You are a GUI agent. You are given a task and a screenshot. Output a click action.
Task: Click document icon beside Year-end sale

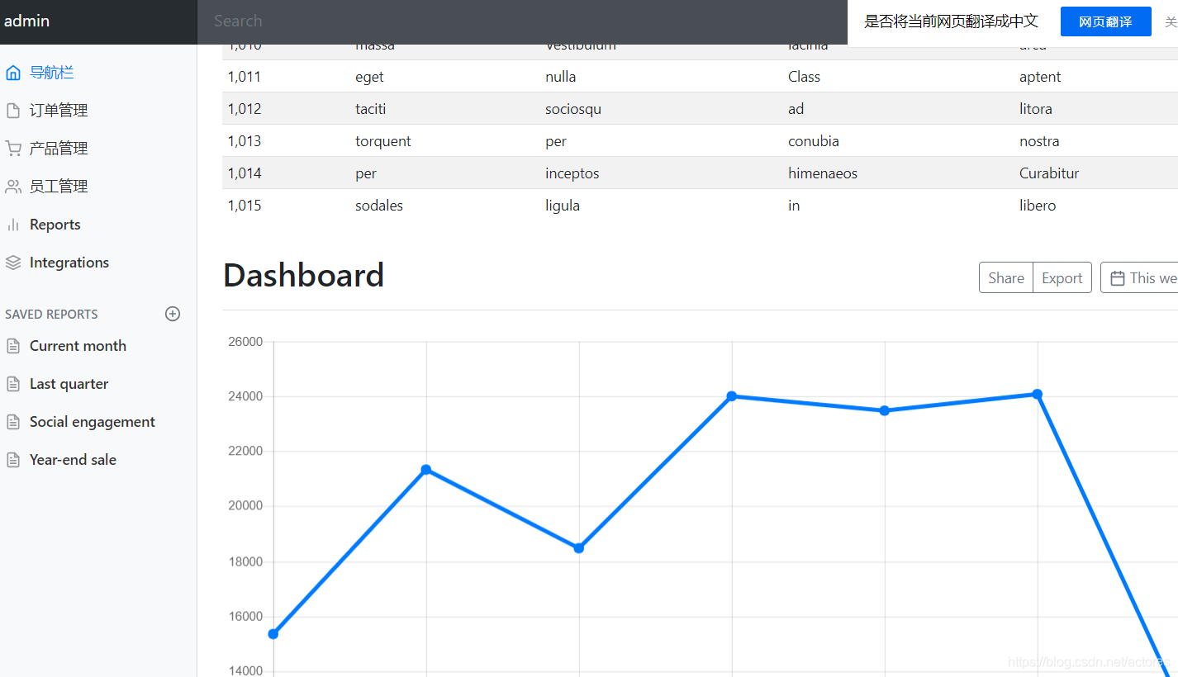12,460
